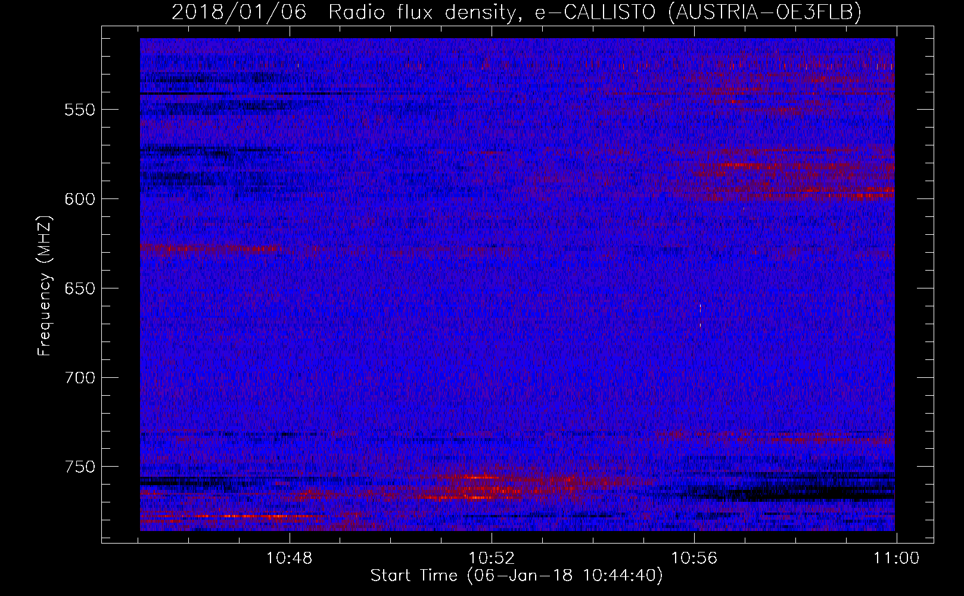The width and height of the screenshot is (964, 596).
Task: Click the plot title mentioning e-CALLISTO
Action: point(516,12)
